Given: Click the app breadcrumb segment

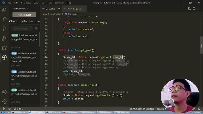Looking at the screenshot, I should point(44,14).
